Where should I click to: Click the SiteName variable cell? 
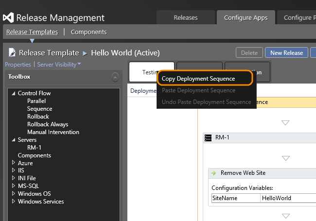point(236,198)
